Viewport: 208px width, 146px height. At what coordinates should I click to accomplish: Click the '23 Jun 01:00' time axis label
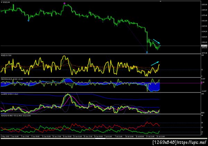77,137
